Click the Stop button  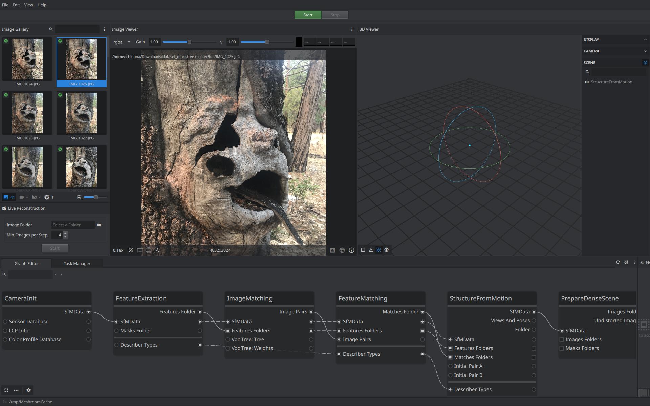[x=335, y=15]
